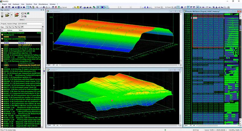
Task: Click the Name column header in map list
Action: [21, 30]
